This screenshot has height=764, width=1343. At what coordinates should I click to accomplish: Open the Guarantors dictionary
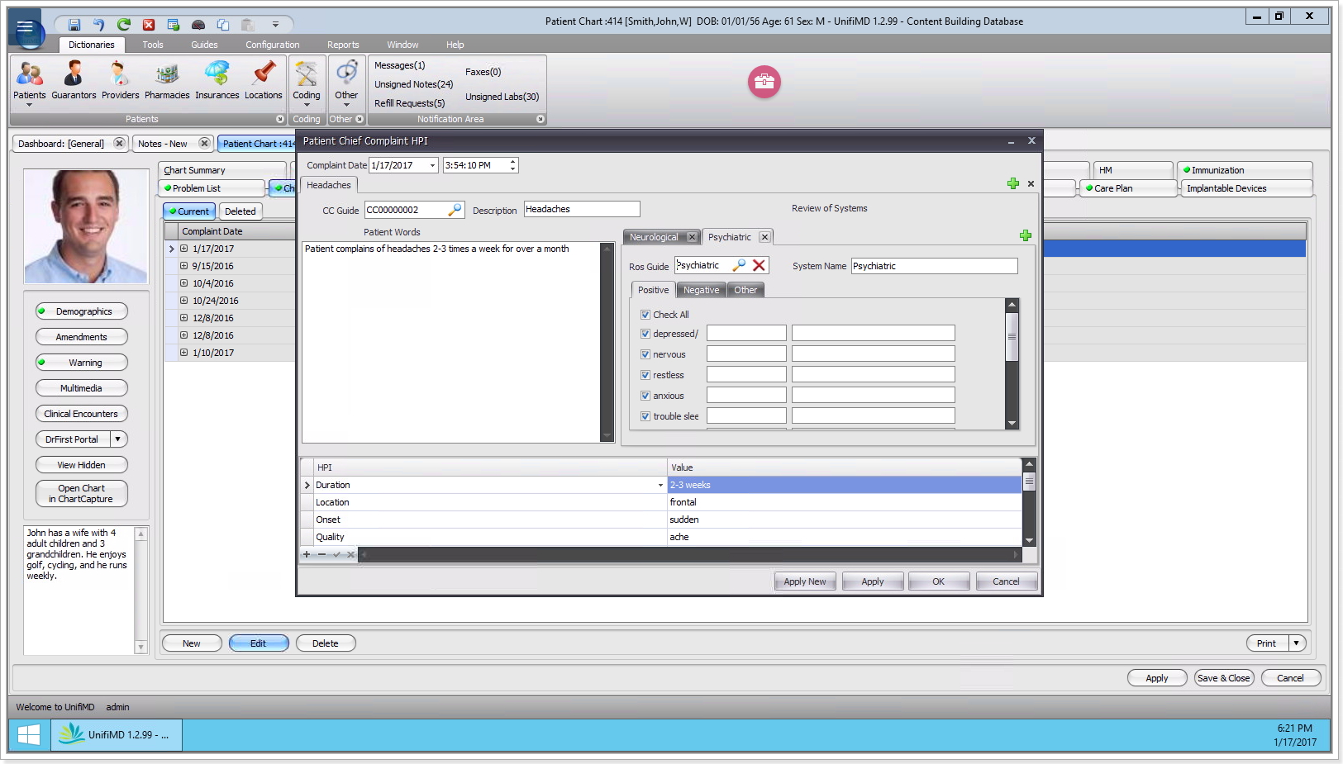point(74,81)
